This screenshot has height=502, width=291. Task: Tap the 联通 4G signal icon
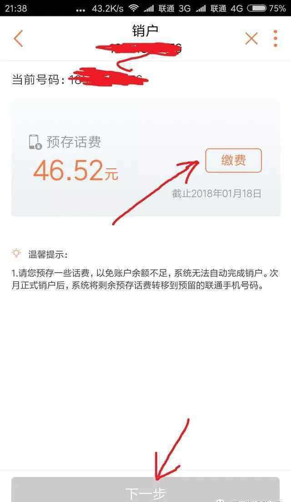(201, 8)
